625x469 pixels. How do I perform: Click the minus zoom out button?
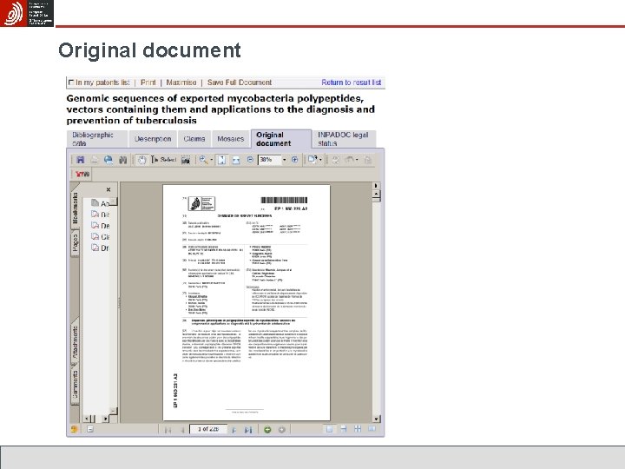pos(250,160)
